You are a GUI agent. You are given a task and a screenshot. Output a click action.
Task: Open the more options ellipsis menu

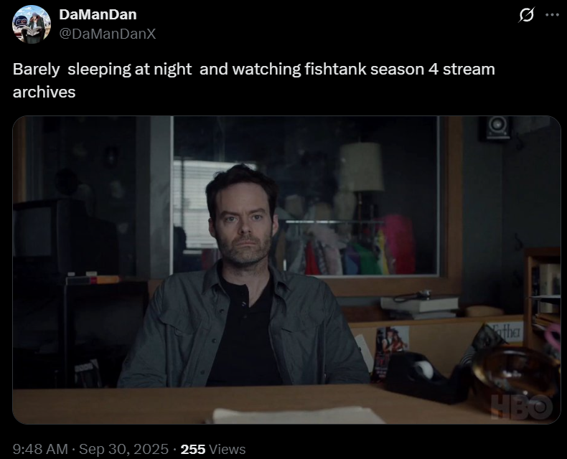click(552, 15)
